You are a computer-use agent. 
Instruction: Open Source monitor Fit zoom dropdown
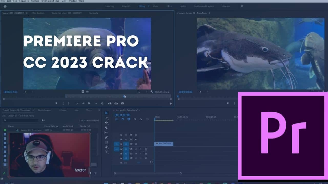[x=28, y=92]
